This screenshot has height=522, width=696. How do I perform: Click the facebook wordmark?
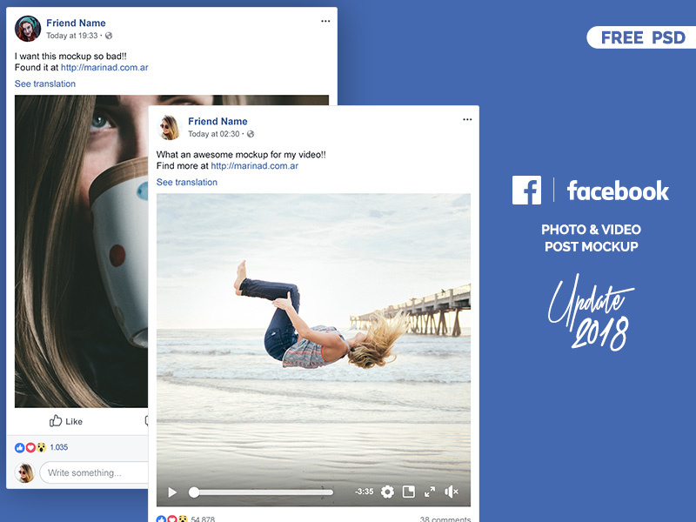pyautogui.click(x=618, y=191)
